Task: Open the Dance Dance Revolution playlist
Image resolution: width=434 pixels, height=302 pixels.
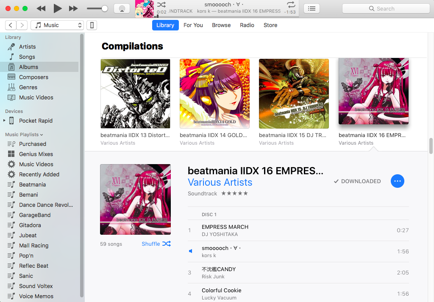Action: click(39, 205)
